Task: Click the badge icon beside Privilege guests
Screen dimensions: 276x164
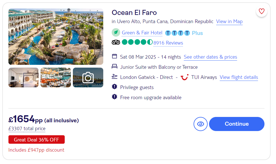Action: pyautogui.click(x=115, y=87)
